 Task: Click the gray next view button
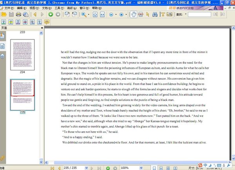point(58,14)
